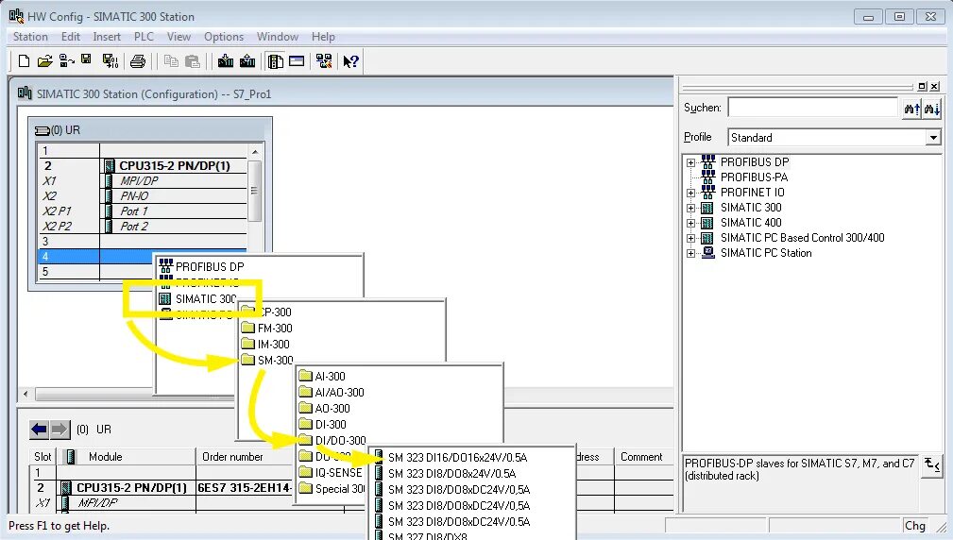Open the Station menu

[x=30, y=37]
